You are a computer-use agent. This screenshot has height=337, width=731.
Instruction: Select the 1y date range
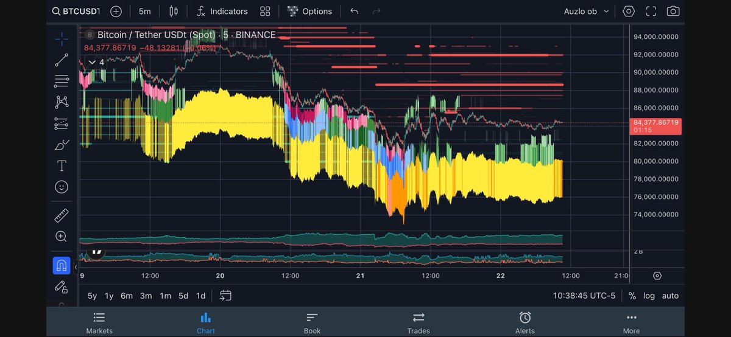coord(109,296)
